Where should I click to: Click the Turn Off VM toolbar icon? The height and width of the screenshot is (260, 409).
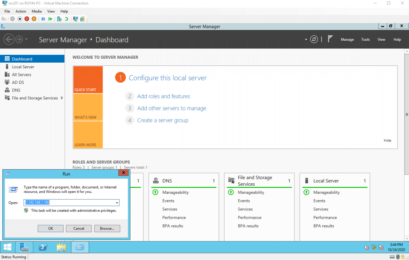click(20, 19)
